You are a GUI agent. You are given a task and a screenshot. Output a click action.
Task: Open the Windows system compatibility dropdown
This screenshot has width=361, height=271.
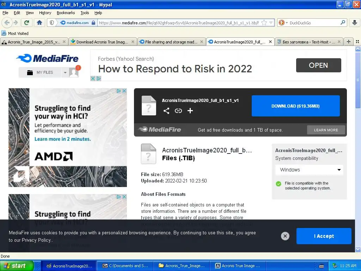pyautogui.click(x=309, y=170)
